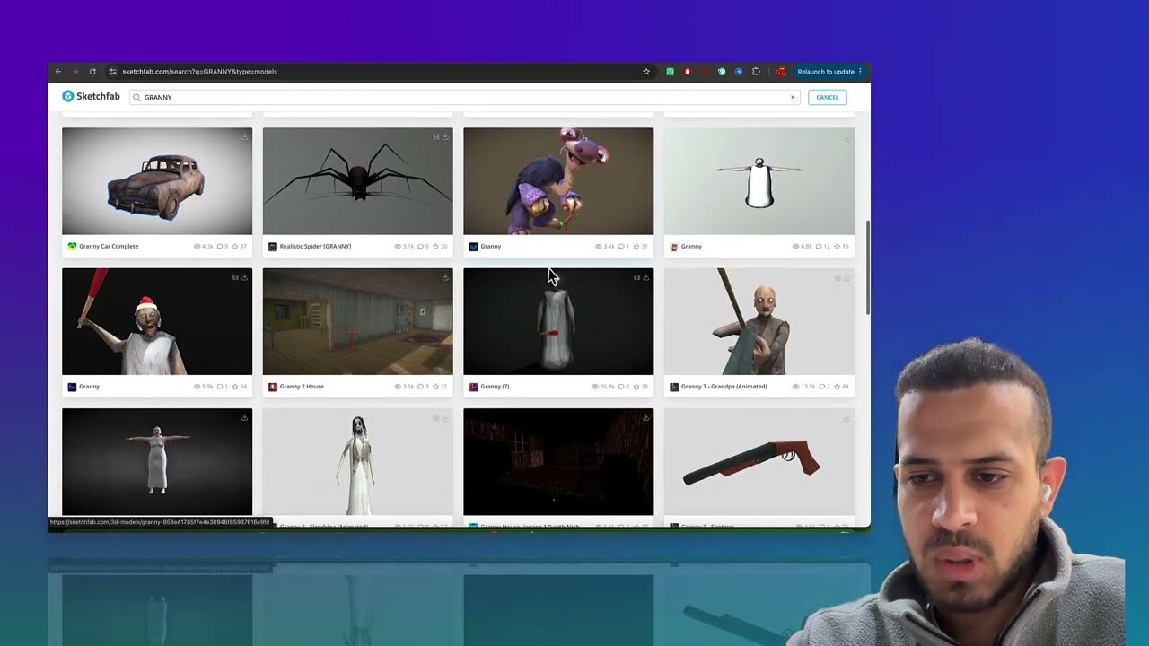1149x646 pixels.
Task: Open the Granny 2 House thumbnail
Action: pyautogui.click(x=357, y=321)
